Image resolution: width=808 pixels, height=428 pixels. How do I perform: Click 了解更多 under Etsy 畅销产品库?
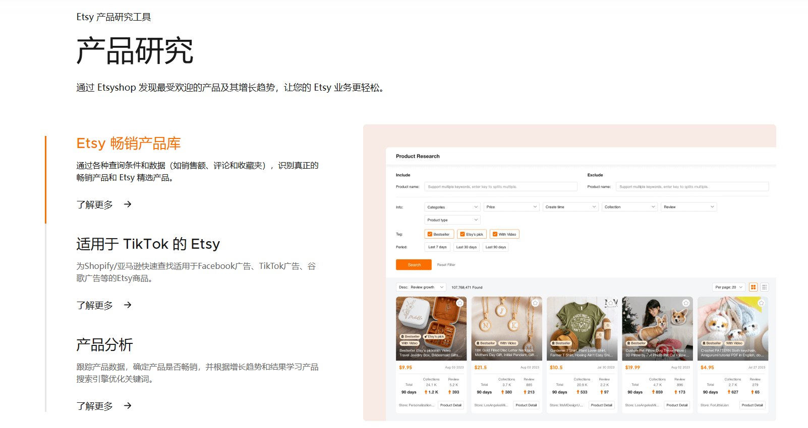coord(95,204)
